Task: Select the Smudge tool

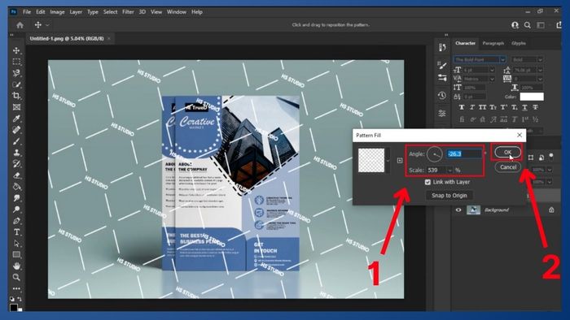Action: coord(16,198)
